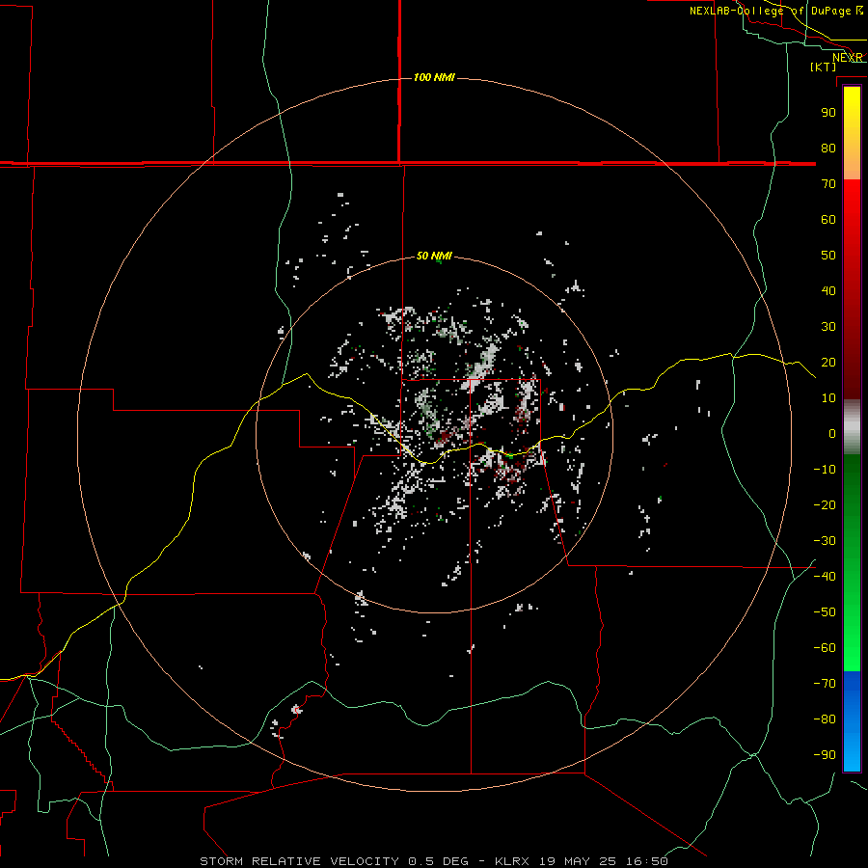Click the '90' value on the velocity scale
The width and height of the screenshot is (868, 868).
(828, 113)
